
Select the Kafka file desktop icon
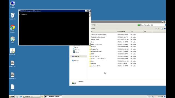12,88
